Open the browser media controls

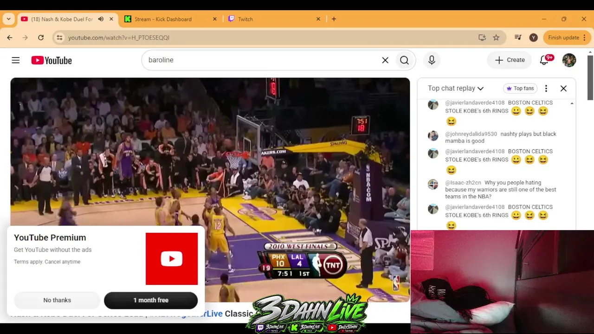(518, 38)
